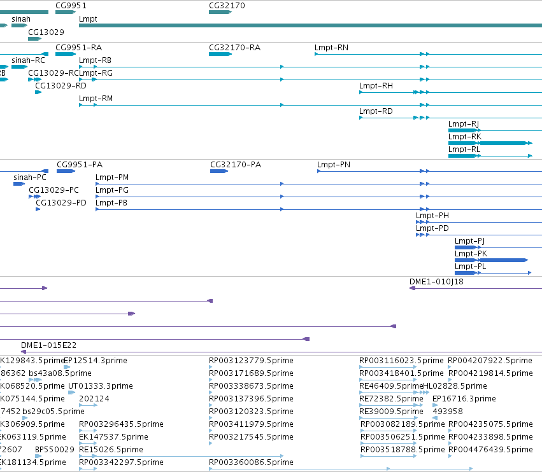Select the Lmpt-PJ protein label
Viewport: 542px width, 472px height.
(x=469, y=241)
